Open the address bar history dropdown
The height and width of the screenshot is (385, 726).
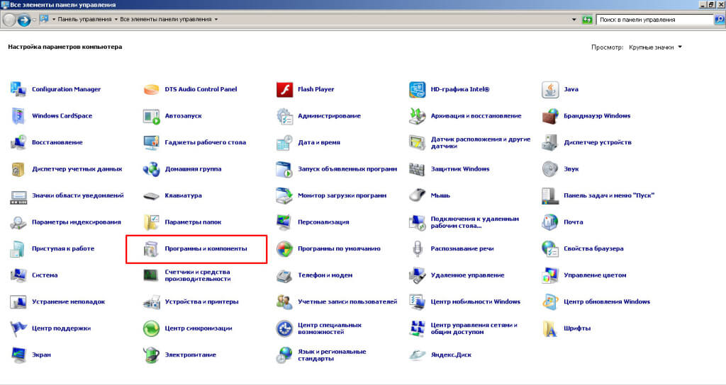574,20
